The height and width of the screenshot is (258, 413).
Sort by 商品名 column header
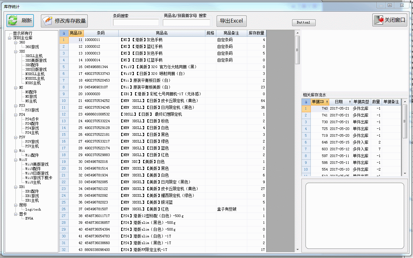tap(162, 33)
